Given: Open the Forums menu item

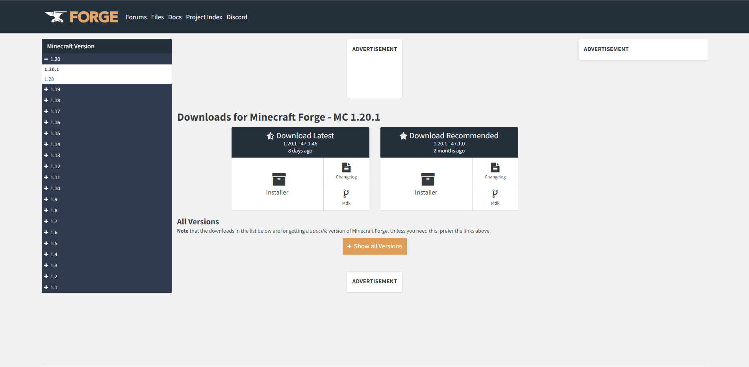Looking at the screenshot, I should pos(136,17).
